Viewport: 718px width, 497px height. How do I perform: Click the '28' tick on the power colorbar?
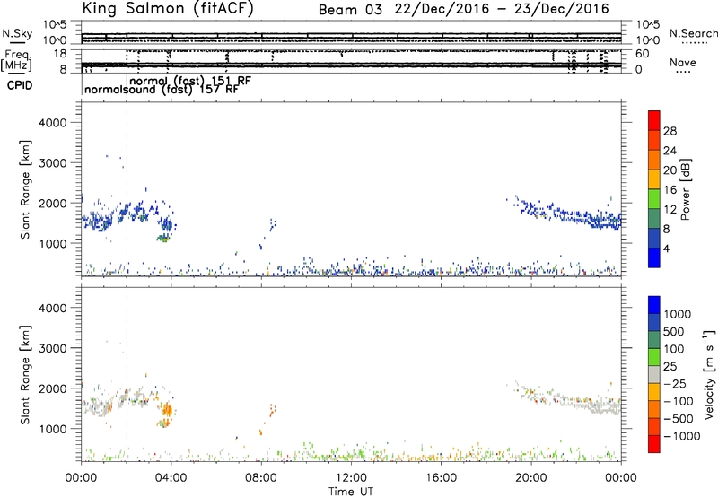[670, 131]
